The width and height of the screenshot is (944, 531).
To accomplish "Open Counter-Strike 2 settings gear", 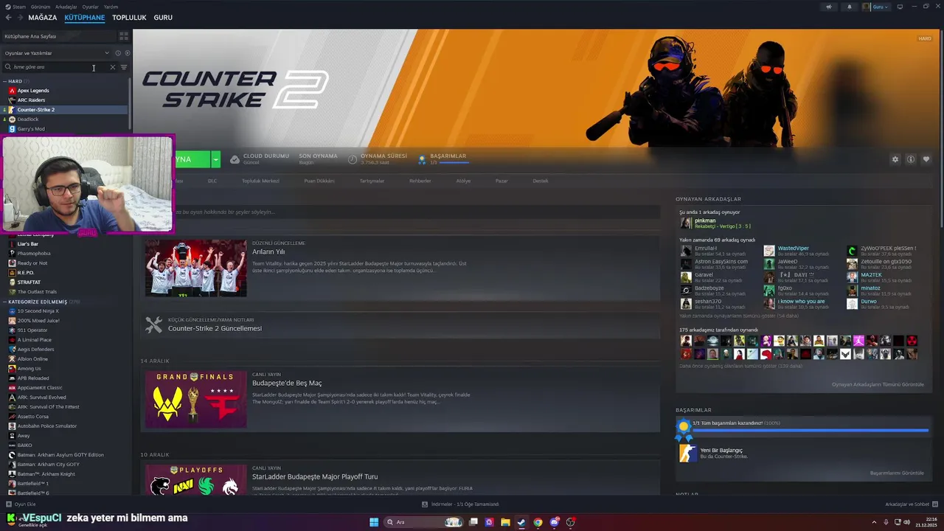I will [x=895, y=159].
